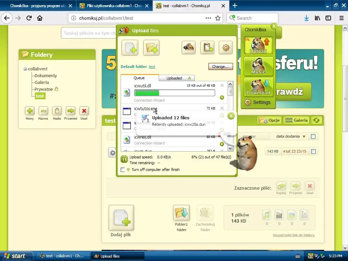
Task: Open bezpośredni link do folderu
Action: tap(294, 235)
